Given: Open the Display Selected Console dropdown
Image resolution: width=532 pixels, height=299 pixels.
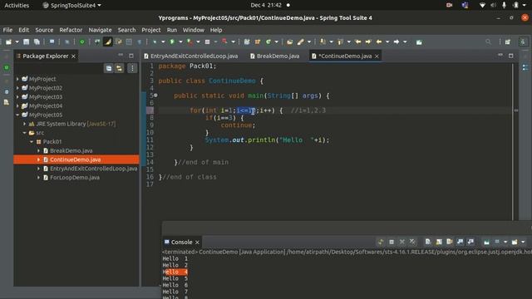Looking at the screenshot, I should click(x=505, y=242).
